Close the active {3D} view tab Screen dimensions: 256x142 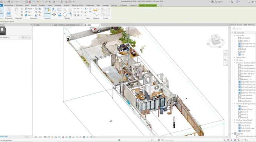click(x=100, y=25)
